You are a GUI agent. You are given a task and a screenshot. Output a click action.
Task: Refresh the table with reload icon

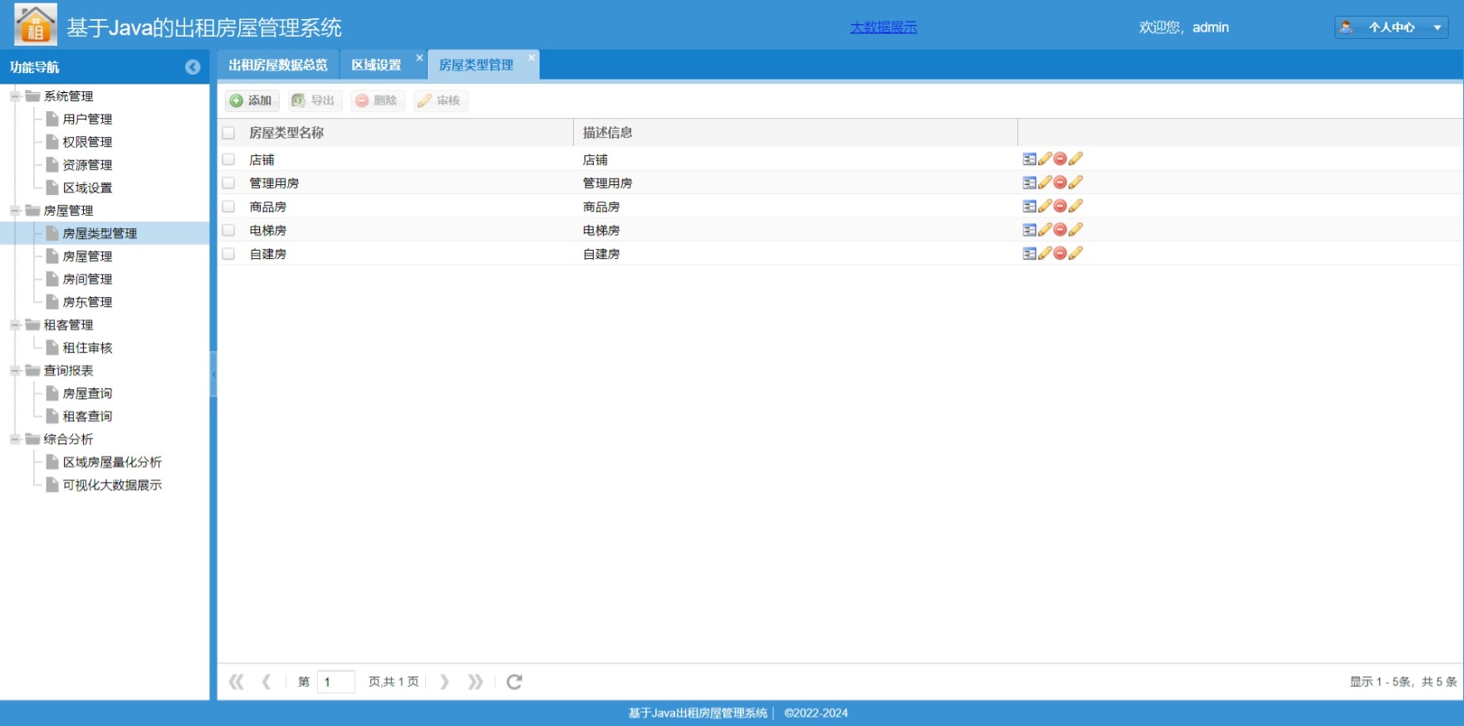click(514, 682)
